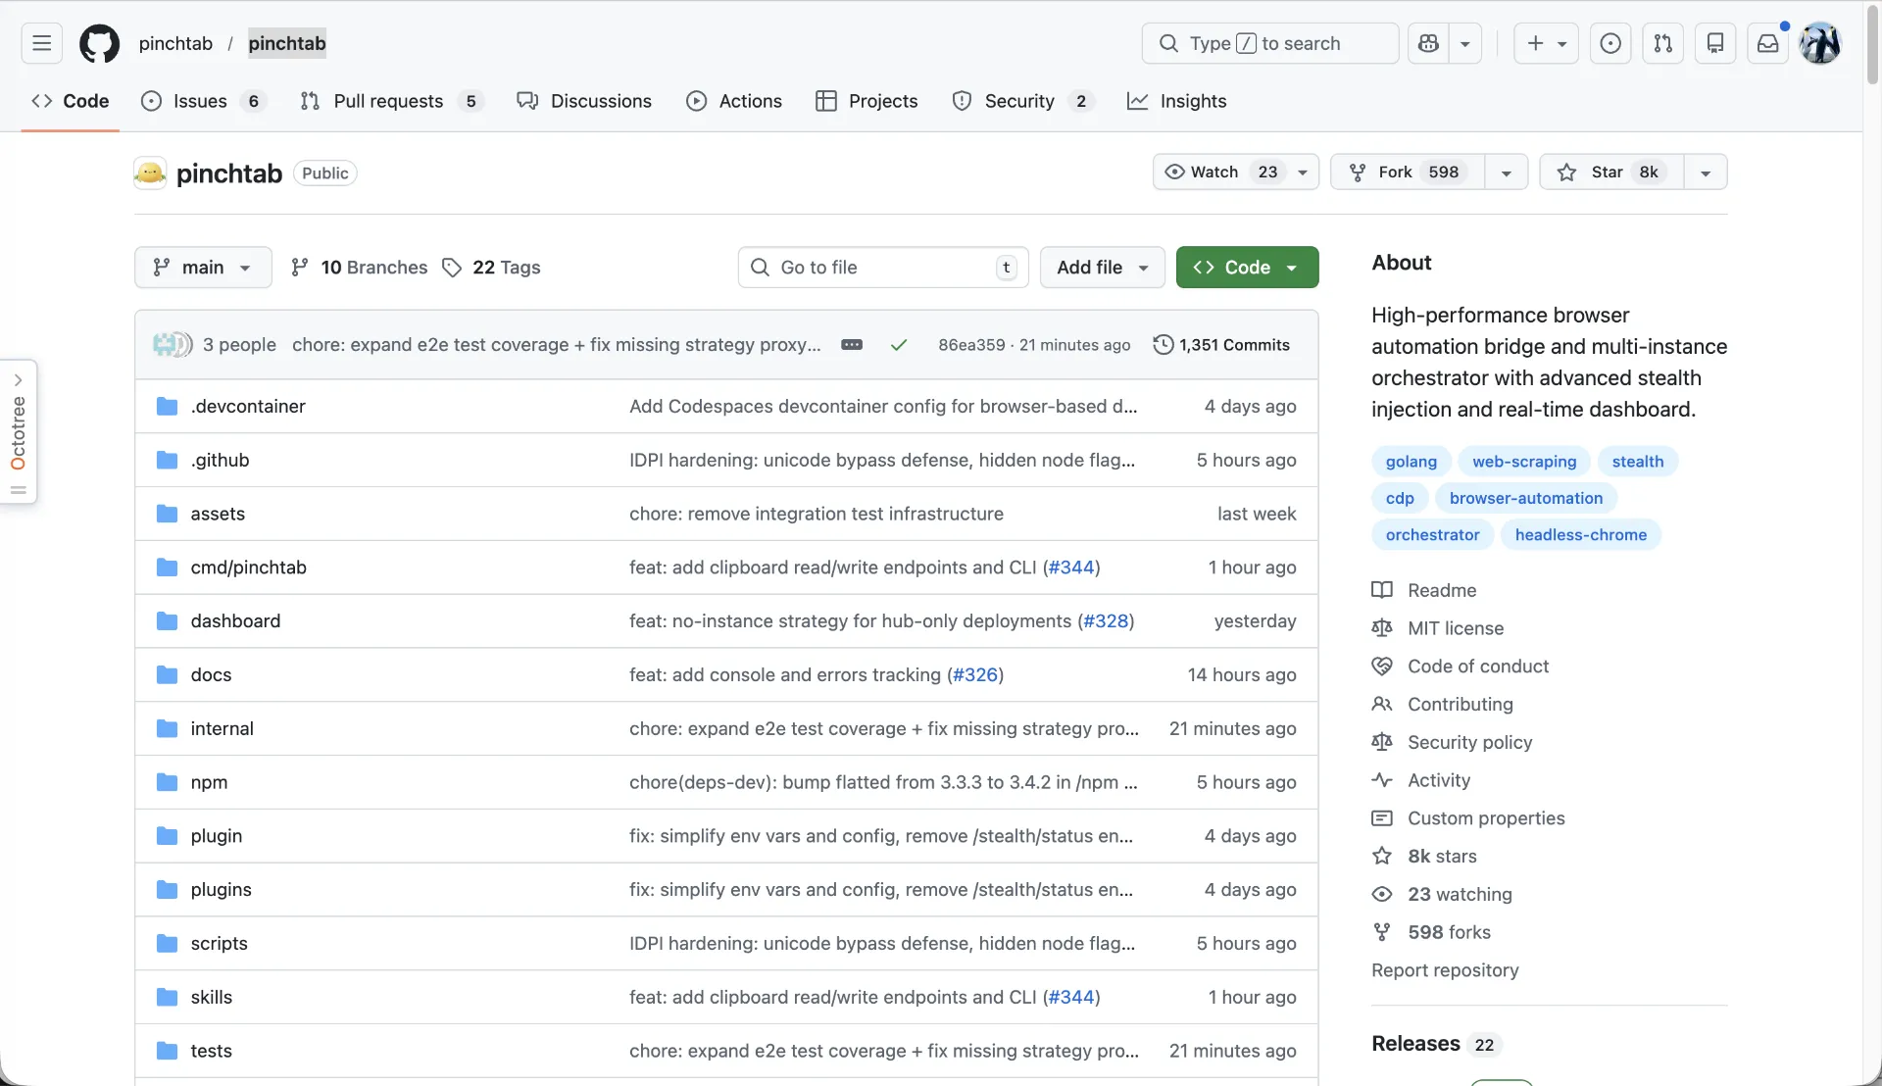1882x1086 pixels.
Task: Open the Add file dropdown
Action: pos(1102,268)
